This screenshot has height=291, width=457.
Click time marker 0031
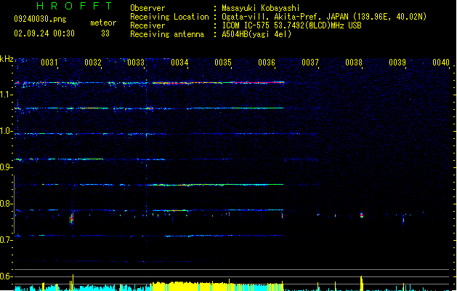[x=49, y=63]
